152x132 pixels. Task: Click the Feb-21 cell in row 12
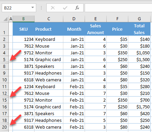[x=74, y=93]
